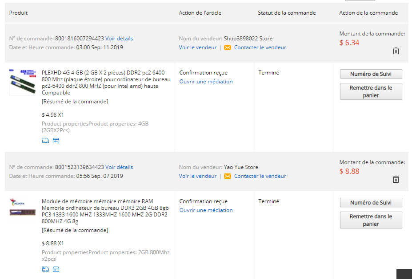Open Voir le vendeur for Shop3898022 Store
Image resolution: width=412 pixels, height=279 pixels.
[x=198, y=47]
